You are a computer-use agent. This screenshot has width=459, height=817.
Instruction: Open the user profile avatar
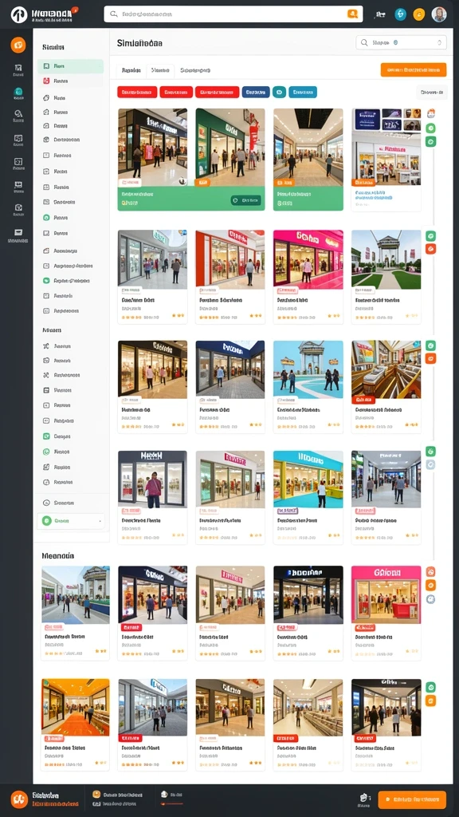click(439, 14)
